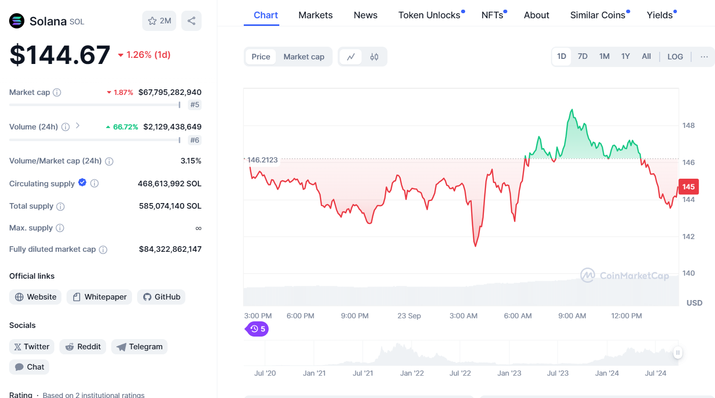The image size is (715, 398).
Task: Set chart range to 1M
Action: point(604,56)
